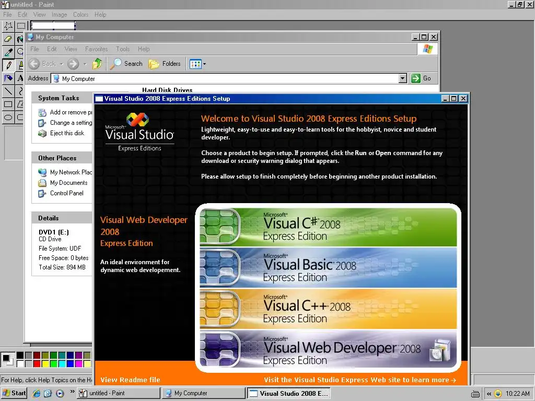Click the Search toolbar button in My Computer
535x401 pixels.
pyautogui.click(x=126, y=64)
